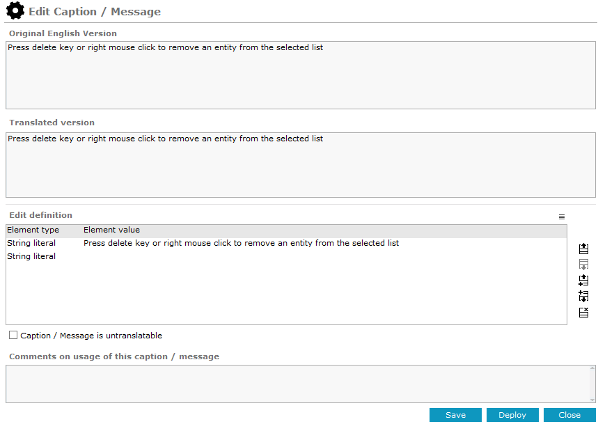This screenshot has height=424, width=598.
Task: Open the Edit definition grid menu icon
Action: tap(562, 217)
